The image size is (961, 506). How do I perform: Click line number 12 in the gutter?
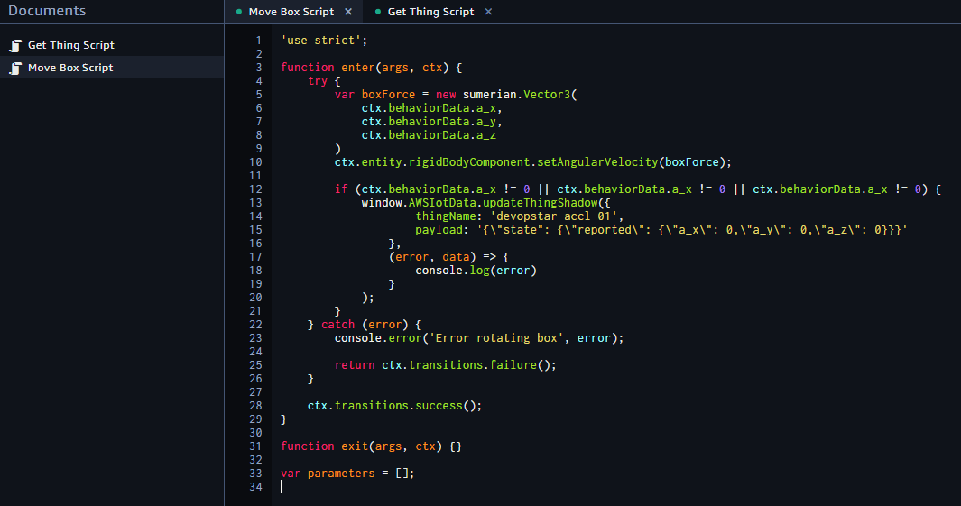point(255,189)
